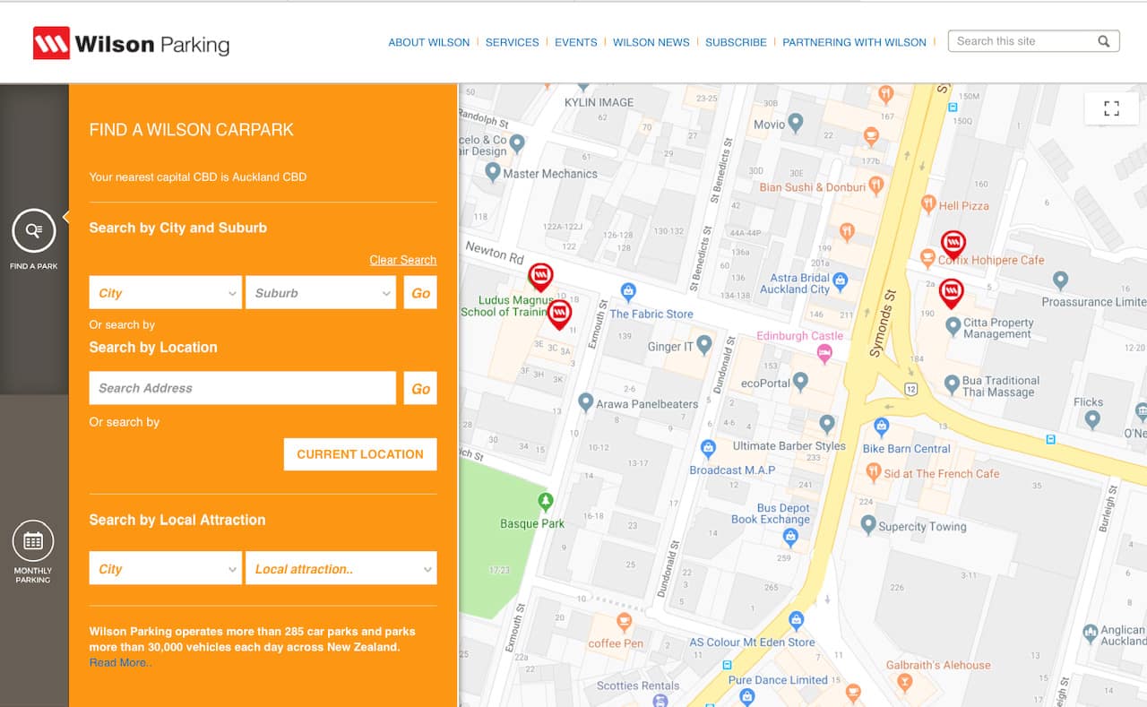1147x707 pixels.
Task: Select Wilson carpark marker above Citta Property Management pin
Action: [x=951, y=292]
